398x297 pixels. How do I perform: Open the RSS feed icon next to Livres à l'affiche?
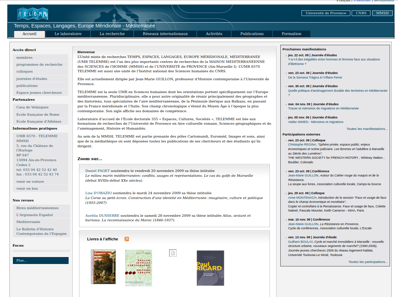(127, 239)
